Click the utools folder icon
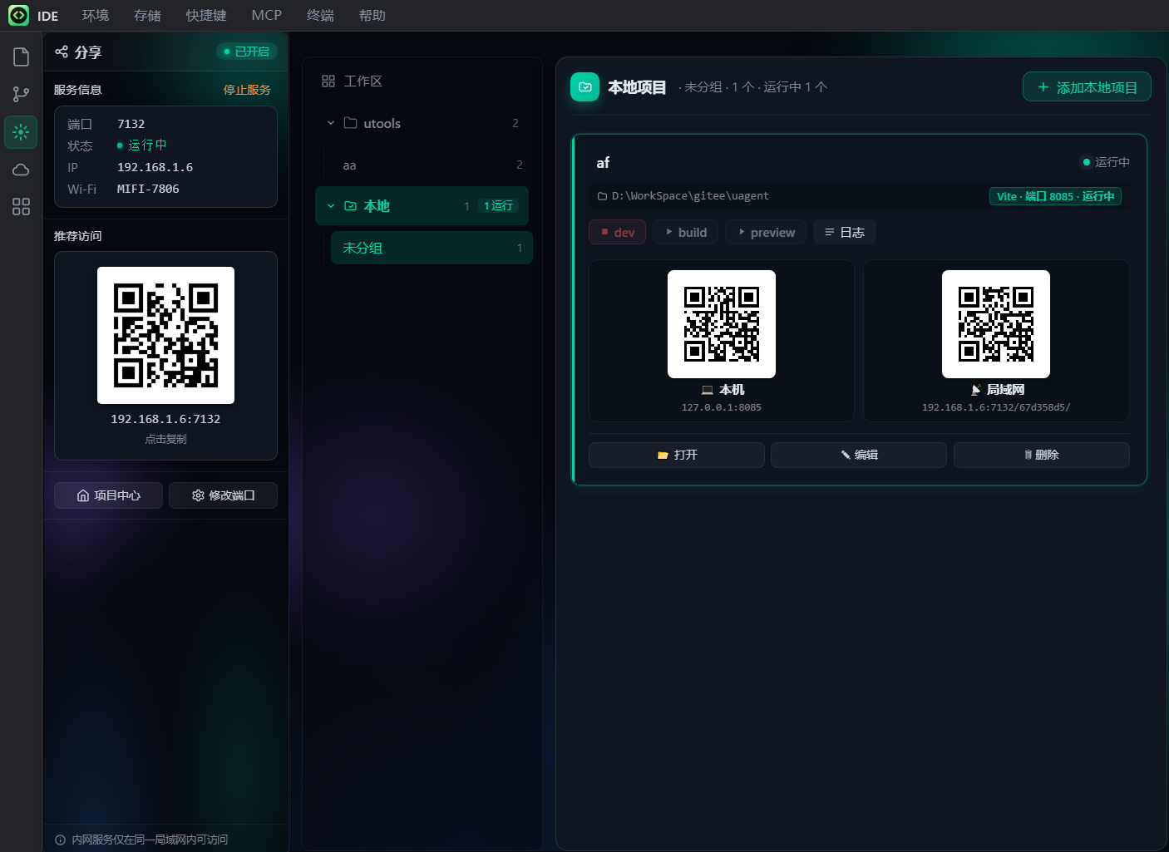1169x852 pixels. point(351,123)
